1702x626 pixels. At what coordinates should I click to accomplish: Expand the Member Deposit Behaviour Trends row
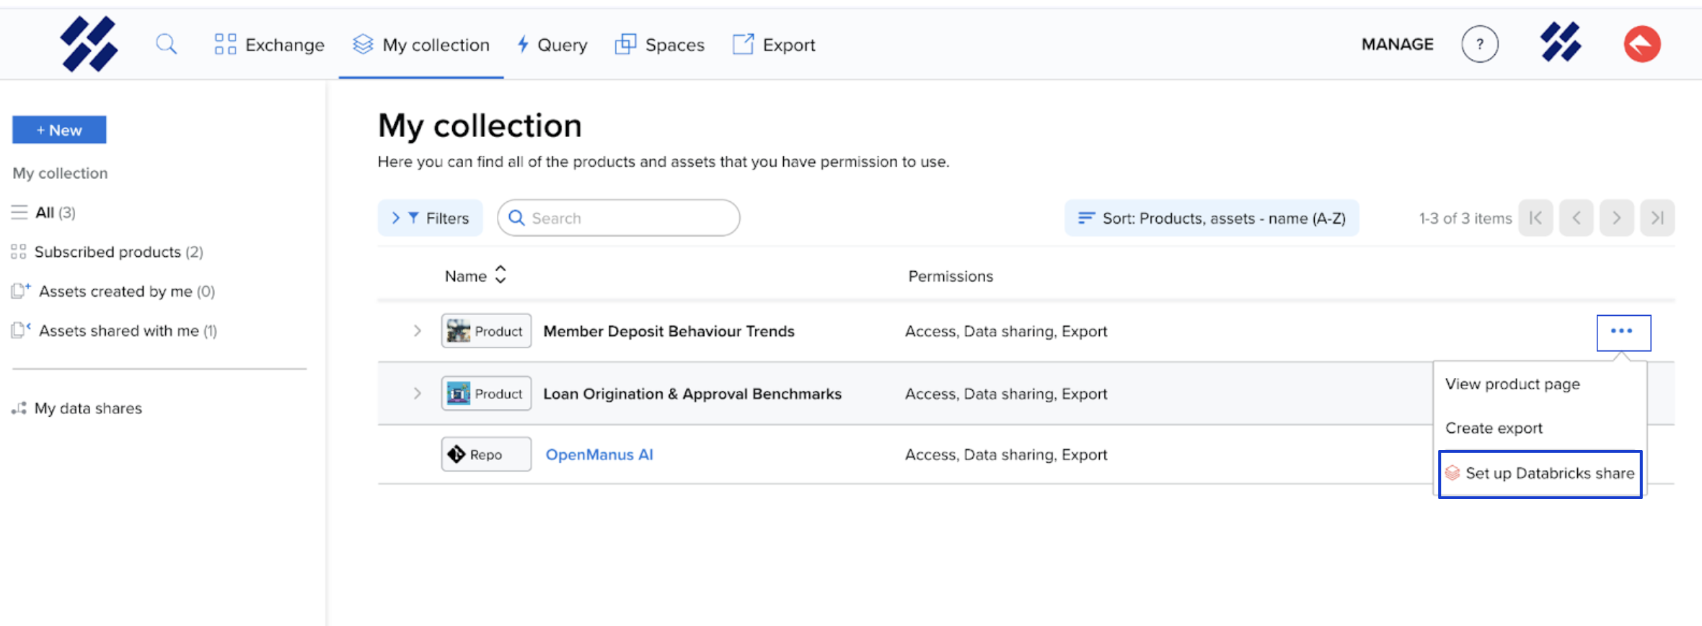(417, 331)
